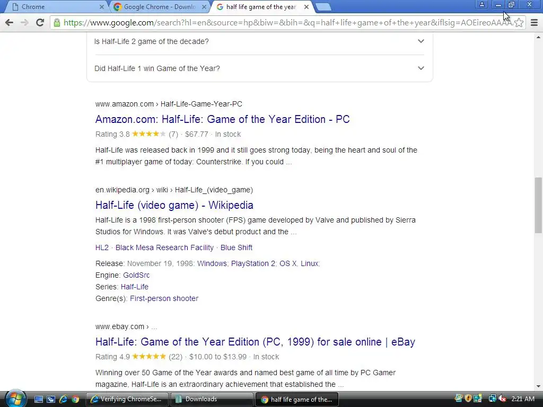Click the browser forward arrow
This screenshot has width=543, height=407.
[x=24, y=23]
